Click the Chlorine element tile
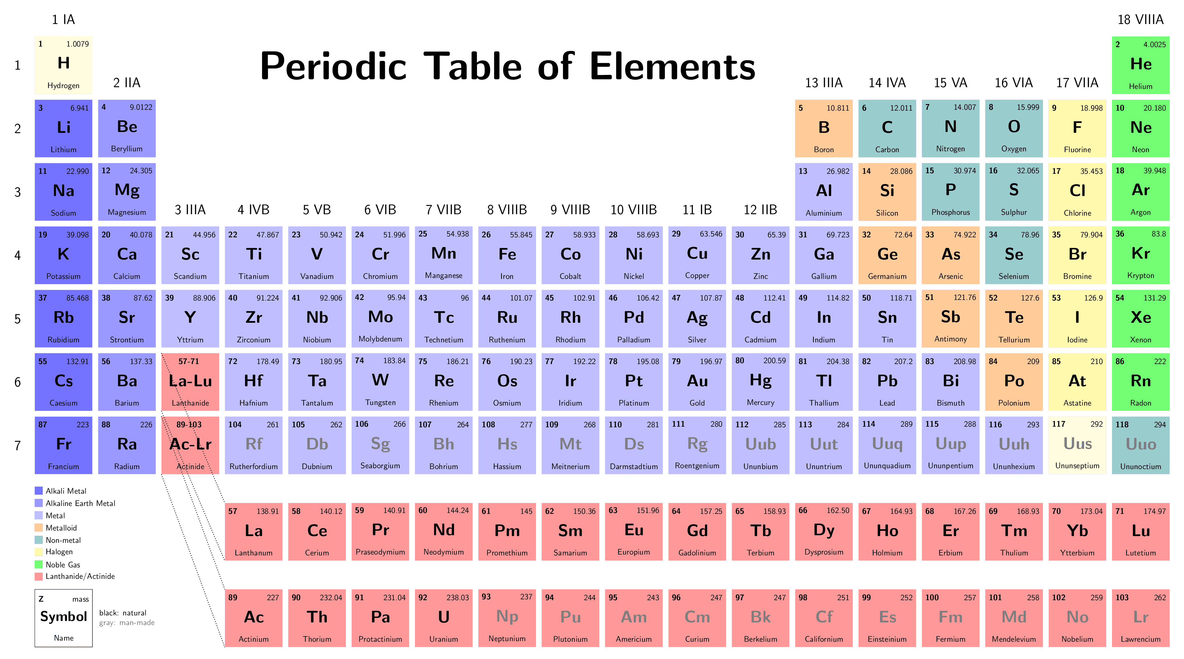 pos(1077,192)
